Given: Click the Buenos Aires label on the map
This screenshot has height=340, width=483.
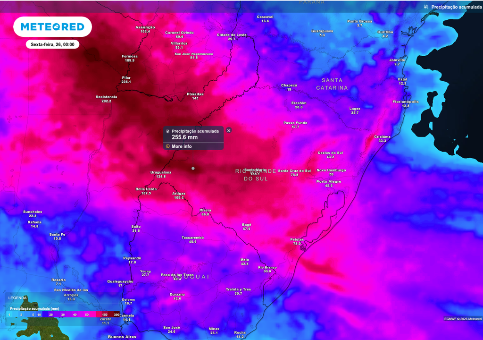Looking at the screenshot, I should coord(123,336).
